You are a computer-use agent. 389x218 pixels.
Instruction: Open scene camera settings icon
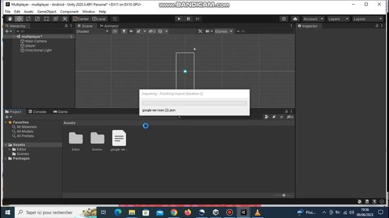(x=208, y=31)
